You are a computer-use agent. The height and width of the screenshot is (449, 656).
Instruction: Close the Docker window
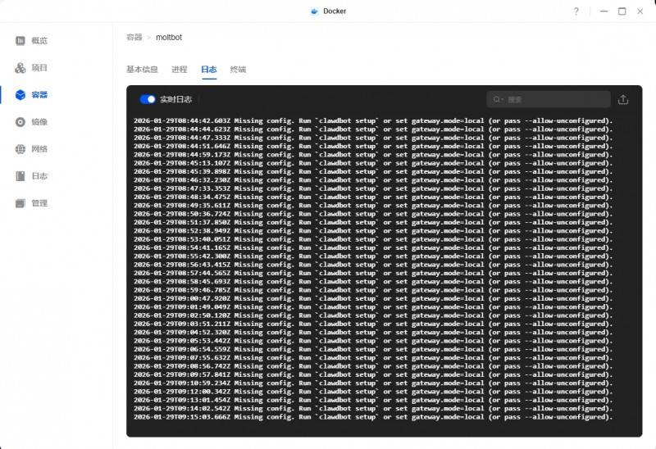[640, 11]
